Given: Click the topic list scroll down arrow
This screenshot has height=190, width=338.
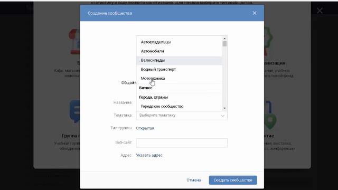Looking at the screenshot, I should pos(224,108).
